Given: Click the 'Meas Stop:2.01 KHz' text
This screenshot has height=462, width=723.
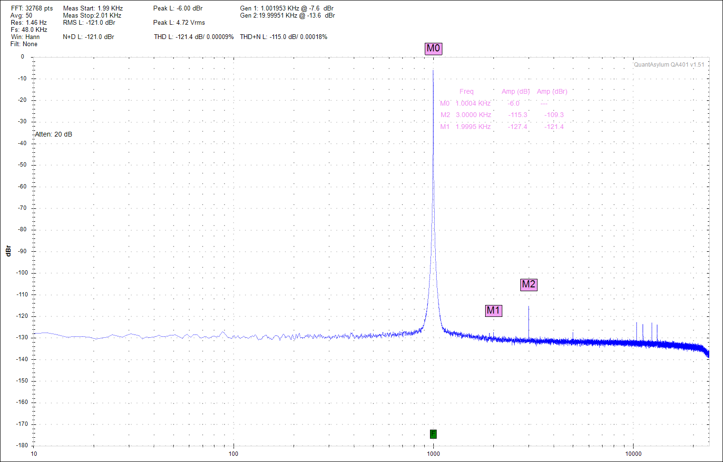Looking at the screenshot, I should [92, 16].
